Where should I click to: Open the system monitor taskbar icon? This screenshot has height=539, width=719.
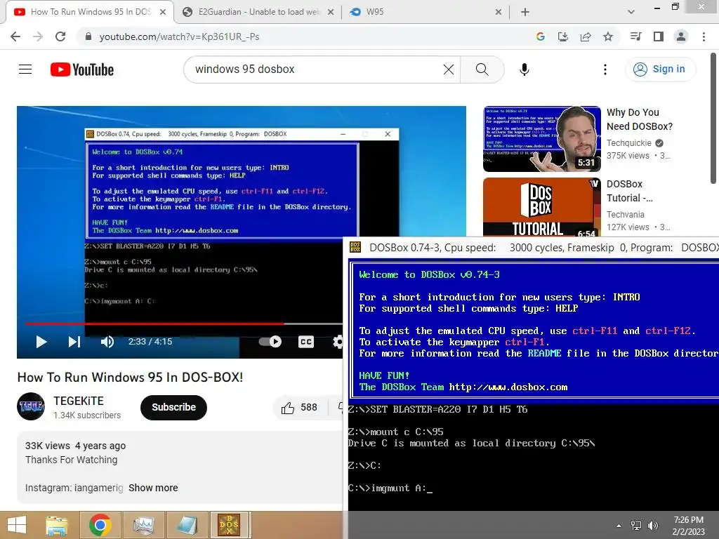pos(143,525)
